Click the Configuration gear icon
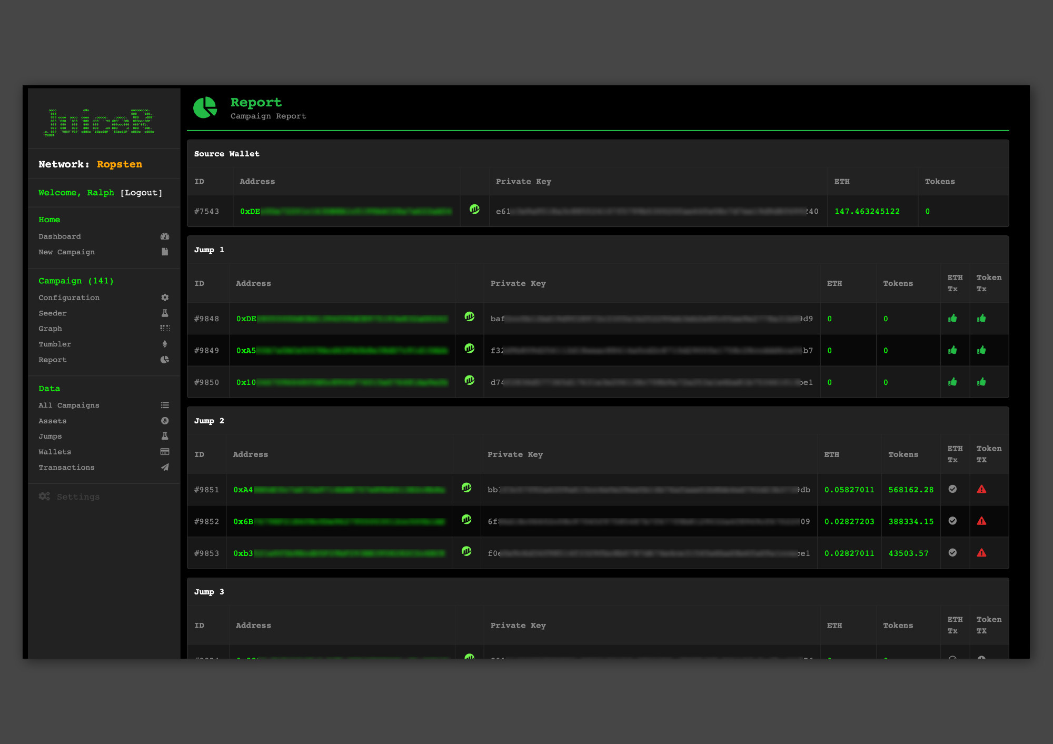 165,297
